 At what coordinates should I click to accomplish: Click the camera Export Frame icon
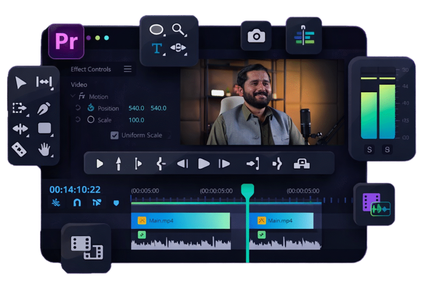pyautogui.click(x=256, y=36)
